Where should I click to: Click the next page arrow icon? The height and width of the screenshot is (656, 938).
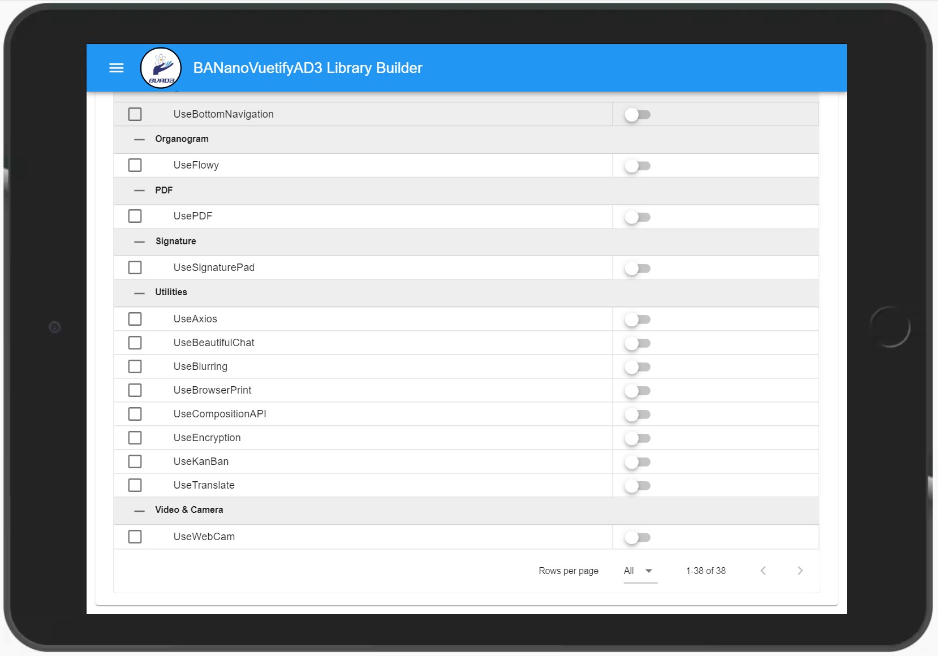[x=799, y=571]
